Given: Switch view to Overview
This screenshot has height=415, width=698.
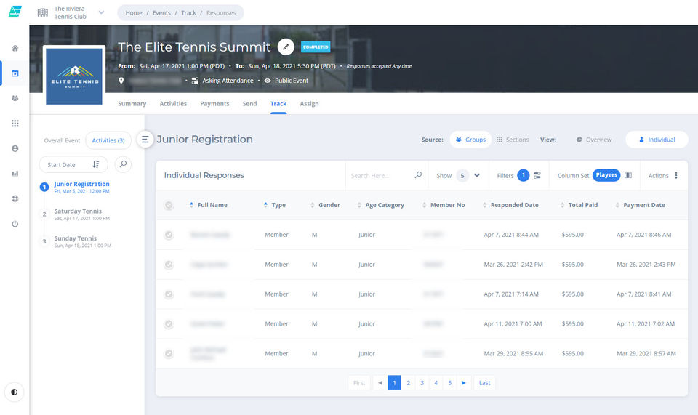Looking at the screenshot, I should click(594, 140).
